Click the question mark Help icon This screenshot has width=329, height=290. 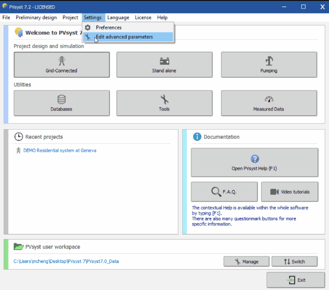(x=255, y=159)
